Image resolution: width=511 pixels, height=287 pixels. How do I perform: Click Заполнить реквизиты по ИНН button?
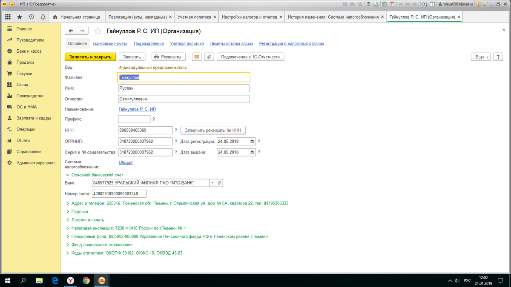213,130
